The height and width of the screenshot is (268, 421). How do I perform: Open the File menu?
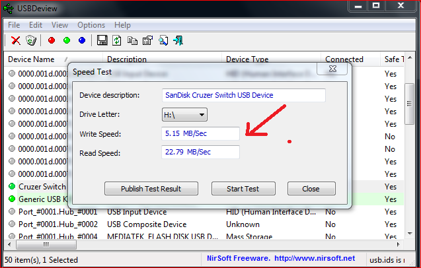pos(14,25)
